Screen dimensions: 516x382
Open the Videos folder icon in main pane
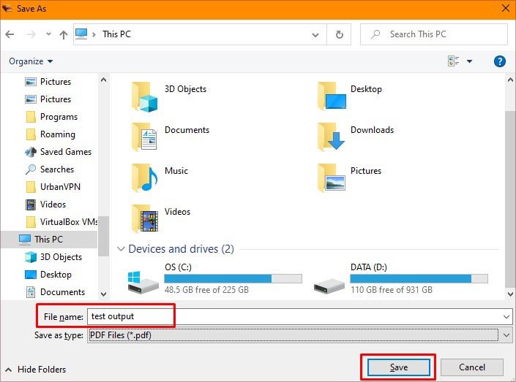click(x=145, y=218)
